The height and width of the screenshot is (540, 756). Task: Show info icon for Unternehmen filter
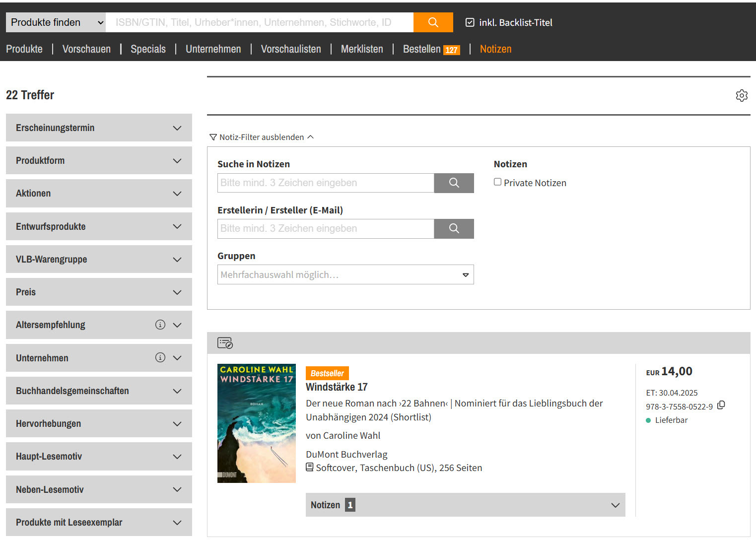point(160,357)
